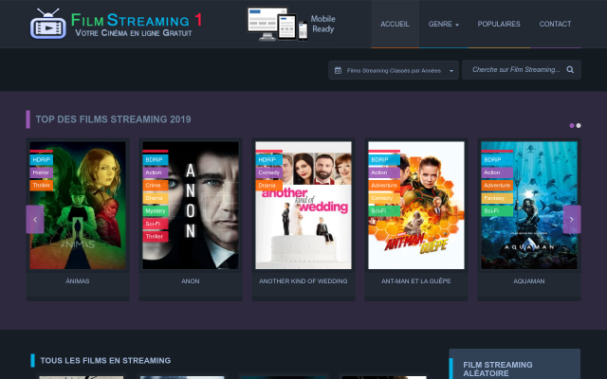This screenshot has width=607, height=379.
Task: Expand the Genre menu
Action: tap(444, 24)
